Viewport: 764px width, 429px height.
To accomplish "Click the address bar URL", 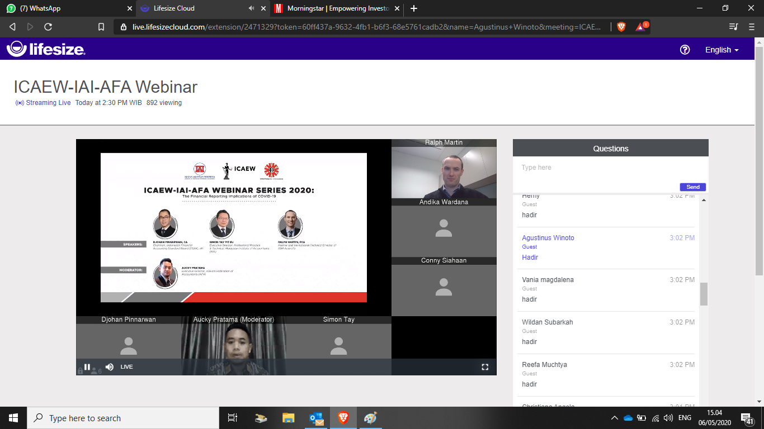I will (x=367, y=27).
